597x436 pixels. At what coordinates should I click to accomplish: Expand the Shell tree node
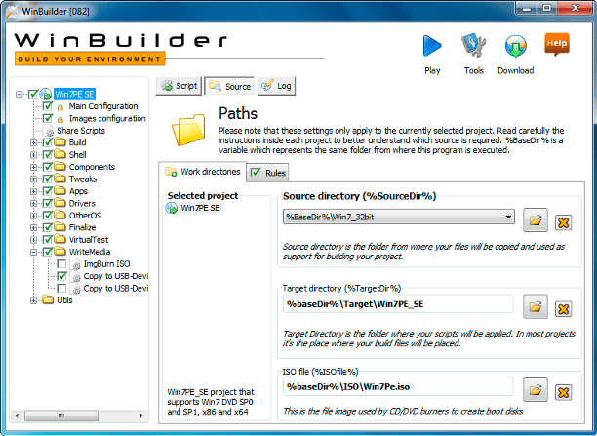(34, 155)
